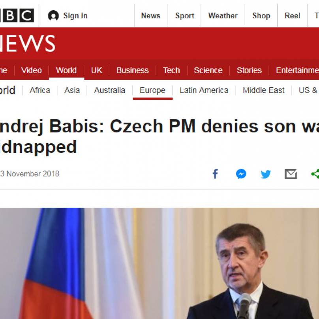
Task: Go to the Weather page
Action: 223,16
